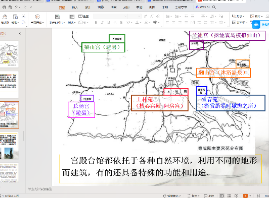
Task: Select the text-only slide thumbnail
Action: pos(9,85)
